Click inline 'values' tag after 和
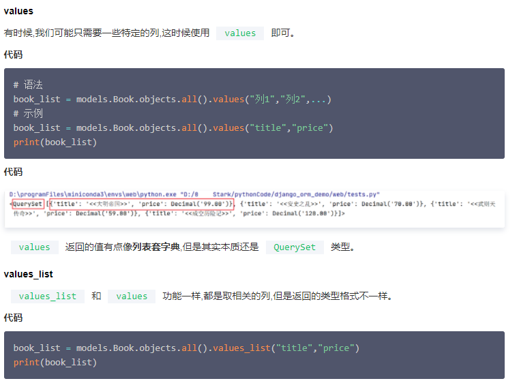 pos(132,296)
